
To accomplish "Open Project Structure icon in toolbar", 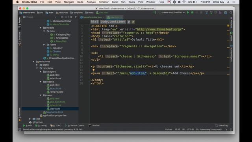I will pyautogui.click(x=226, y=13).
